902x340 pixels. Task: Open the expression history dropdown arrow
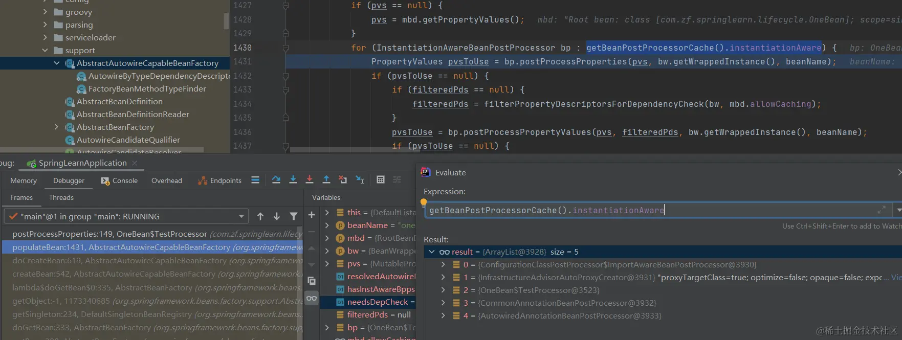[x=898, y=210]
